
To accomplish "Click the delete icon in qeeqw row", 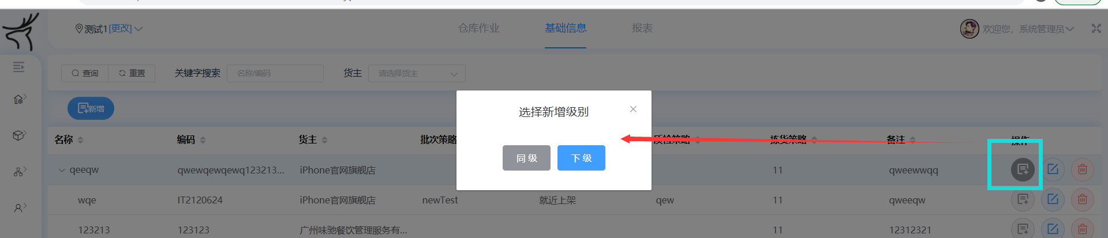I will tap(1083, 169).
